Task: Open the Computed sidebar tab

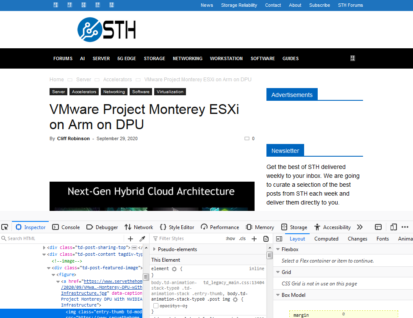Action: point(326,239)
